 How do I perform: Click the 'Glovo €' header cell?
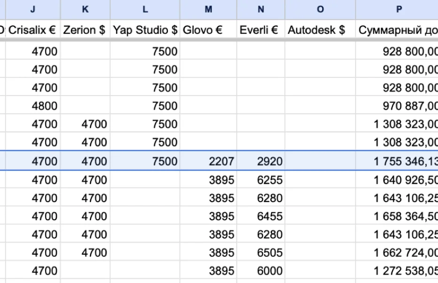click(x=208, y=30)
